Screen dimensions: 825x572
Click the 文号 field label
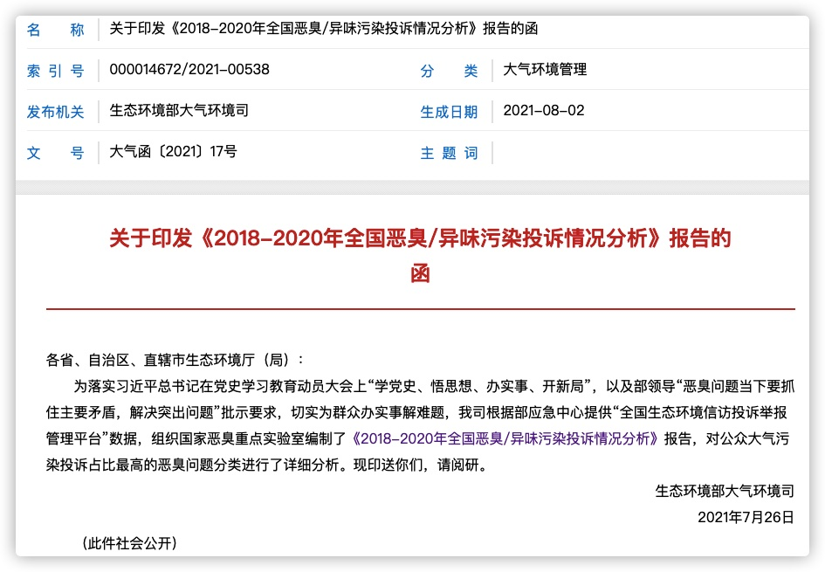coord(56,153)
